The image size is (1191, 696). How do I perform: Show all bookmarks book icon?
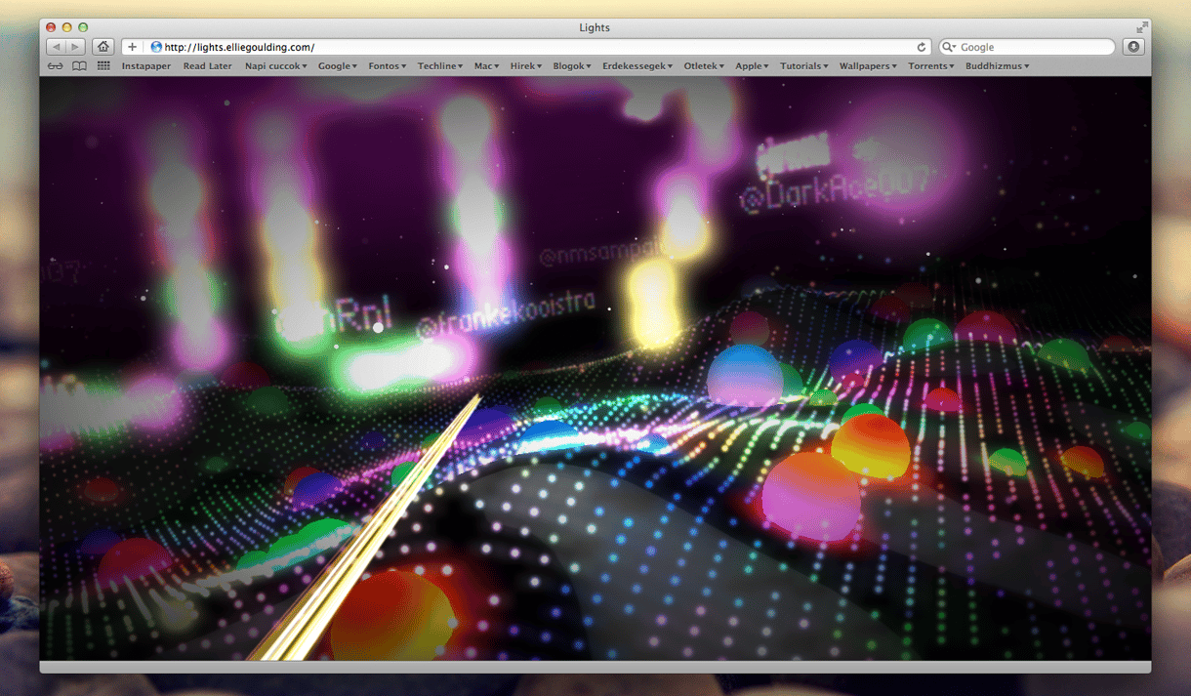pos(79,66)
